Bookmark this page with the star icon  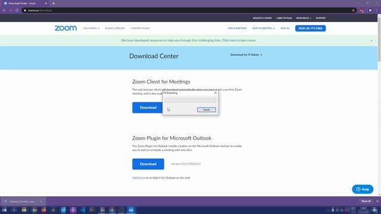[353, 11]
